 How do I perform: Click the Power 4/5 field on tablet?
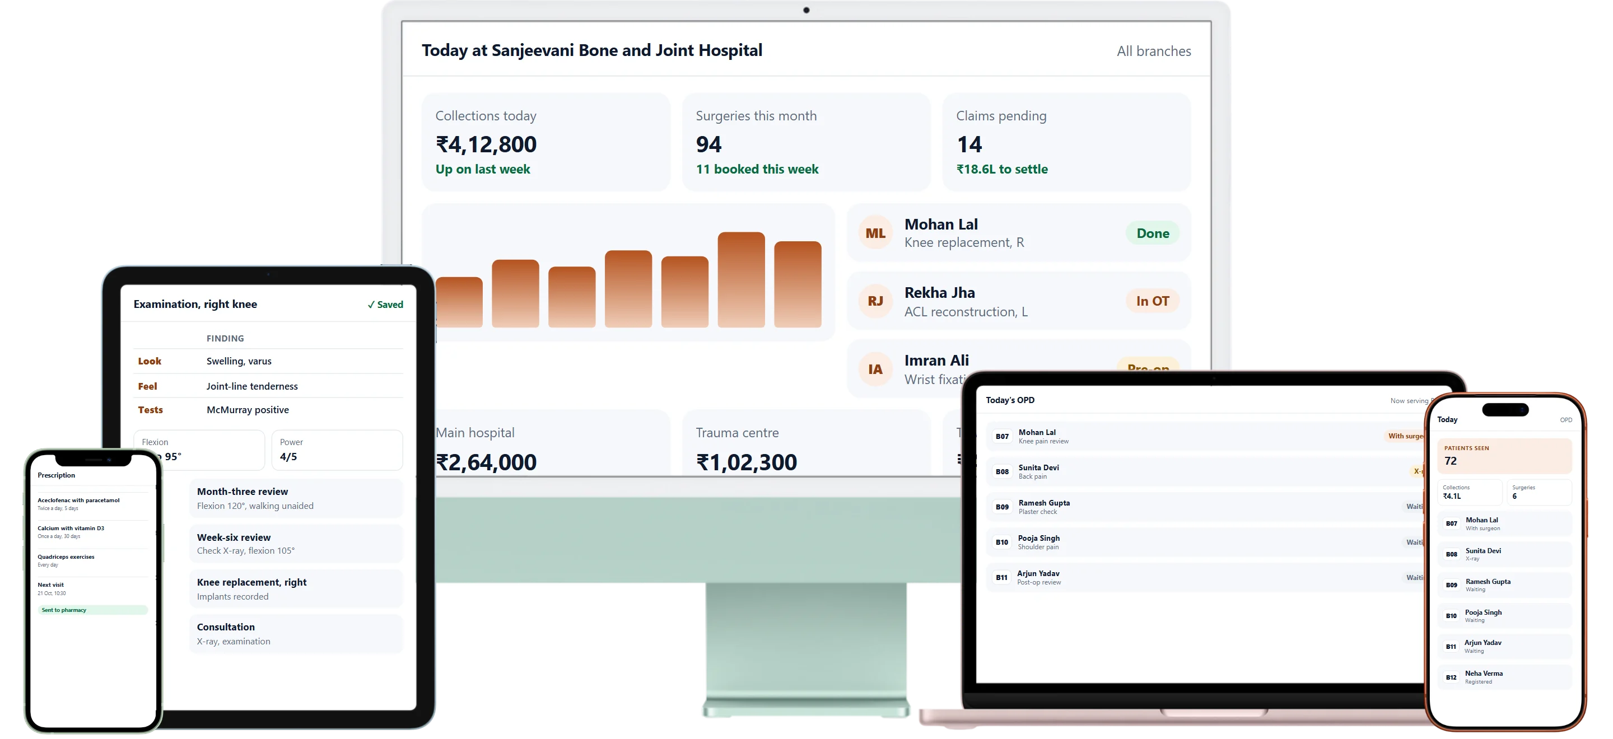(337, 450)
